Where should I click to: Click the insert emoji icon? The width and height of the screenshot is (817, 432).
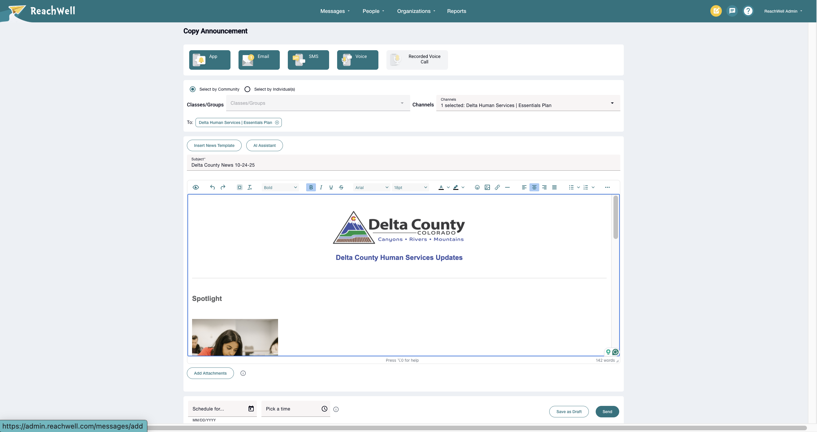[477, 187]
